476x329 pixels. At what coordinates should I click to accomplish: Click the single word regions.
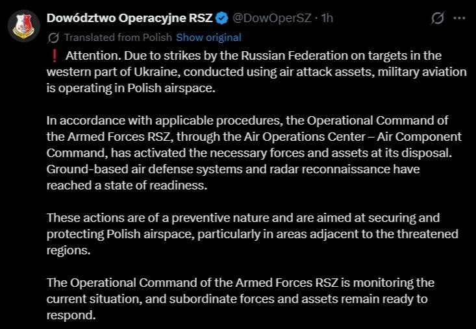point(69,250)
